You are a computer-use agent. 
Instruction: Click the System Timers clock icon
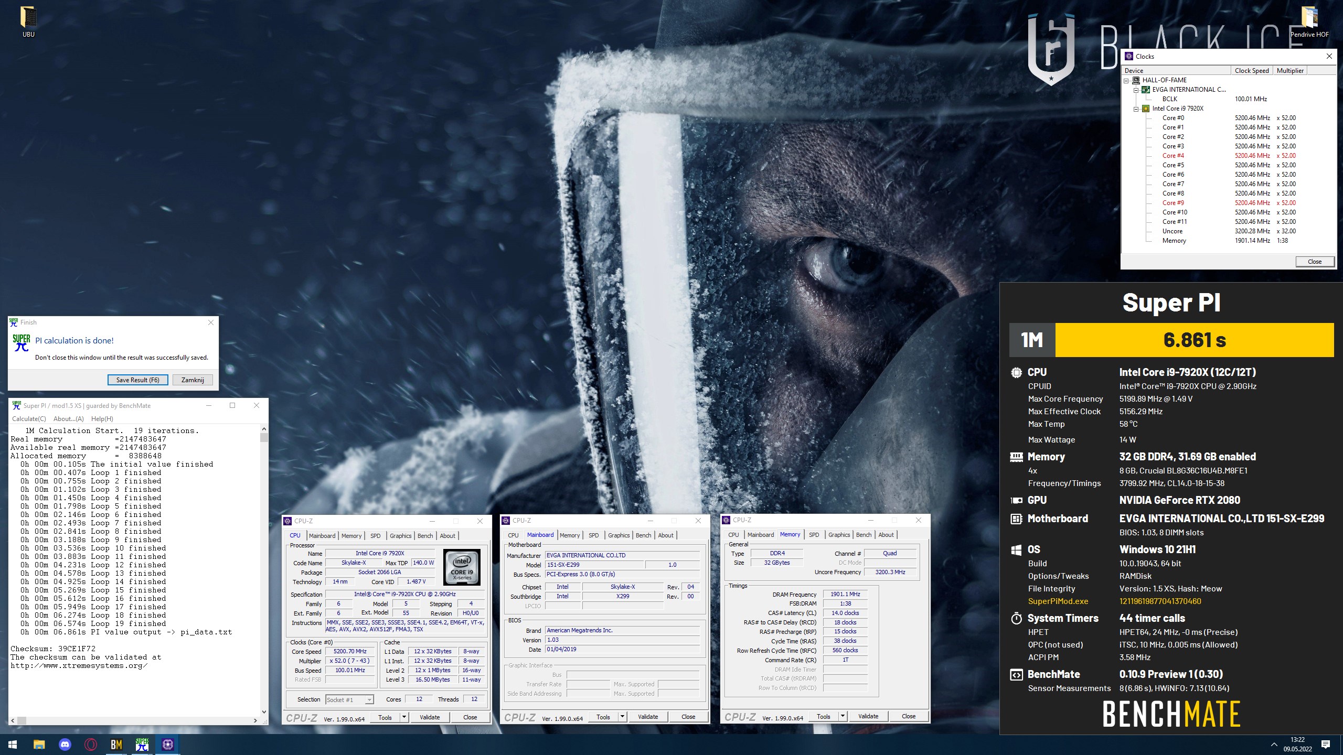click(1016, 619)
